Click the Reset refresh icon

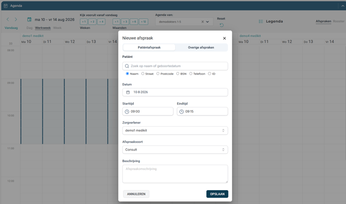coord(221,25)
